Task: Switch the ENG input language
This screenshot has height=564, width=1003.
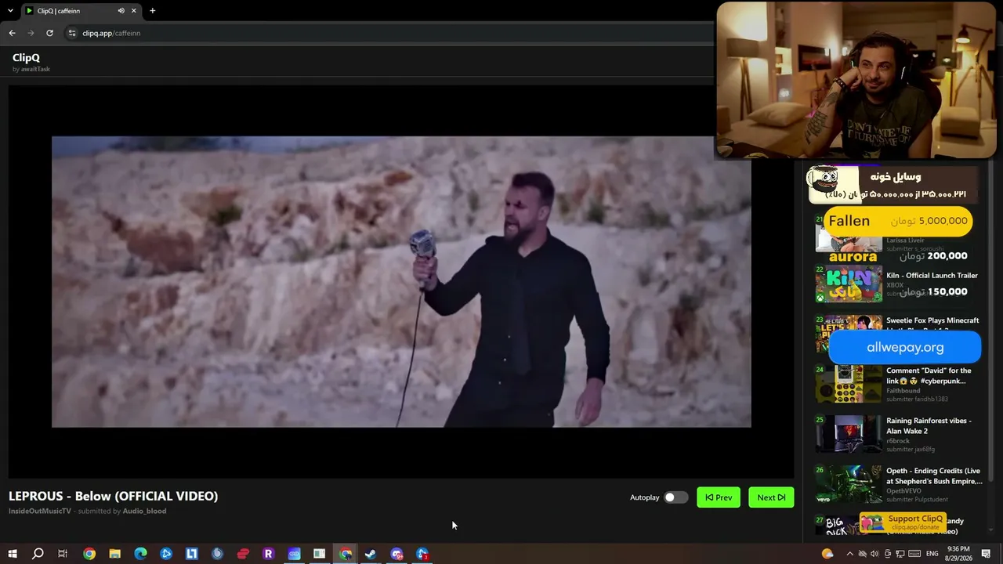Action: [x=932, y=554]
